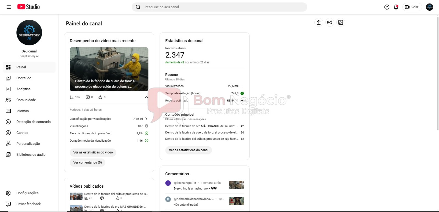Click the Criar button
439x212 pixels.
(412, 7)
